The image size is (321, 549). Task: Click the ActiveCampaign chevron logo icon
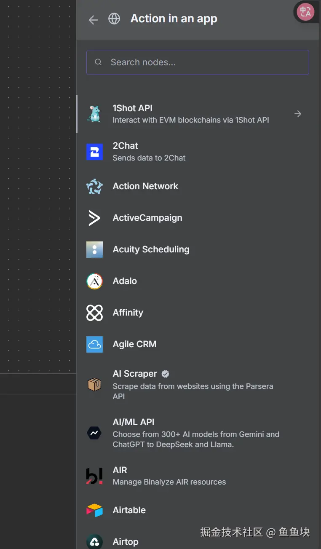[x=94, y=218]
